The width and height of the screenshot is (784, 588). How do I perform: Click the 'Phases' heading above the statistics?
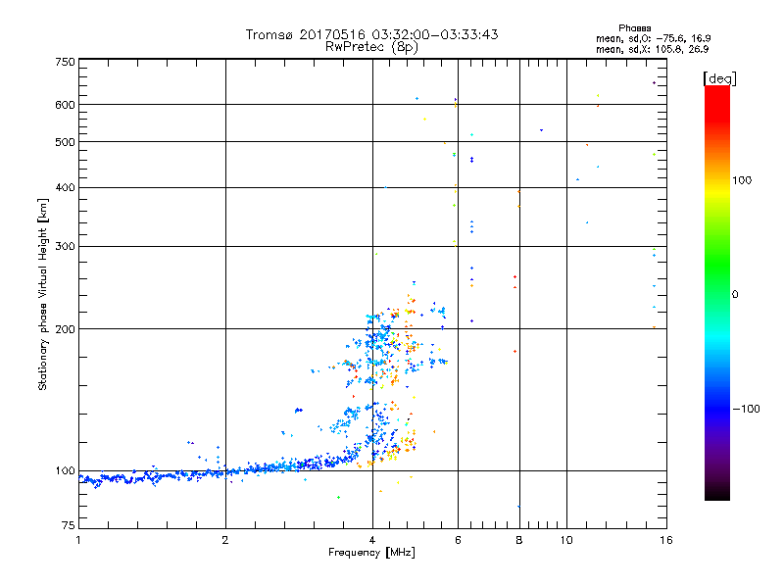coord(634,28)
